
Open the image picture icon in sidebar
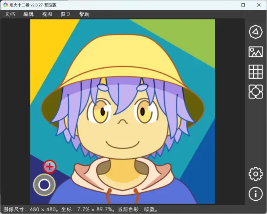256,52
